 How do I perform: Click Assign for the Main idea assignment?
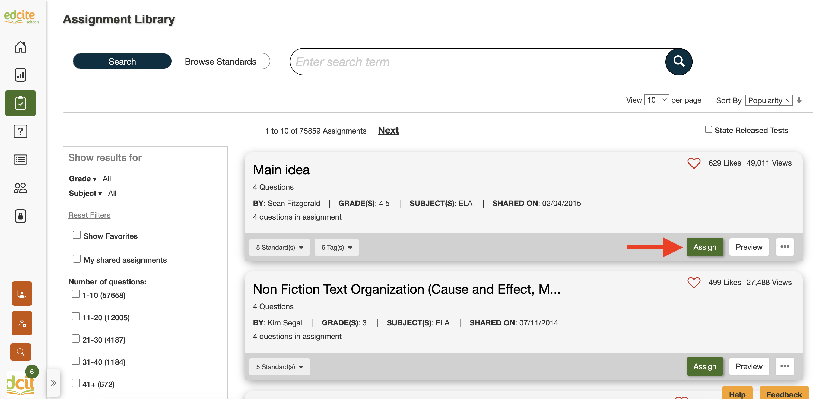(704, 247)
